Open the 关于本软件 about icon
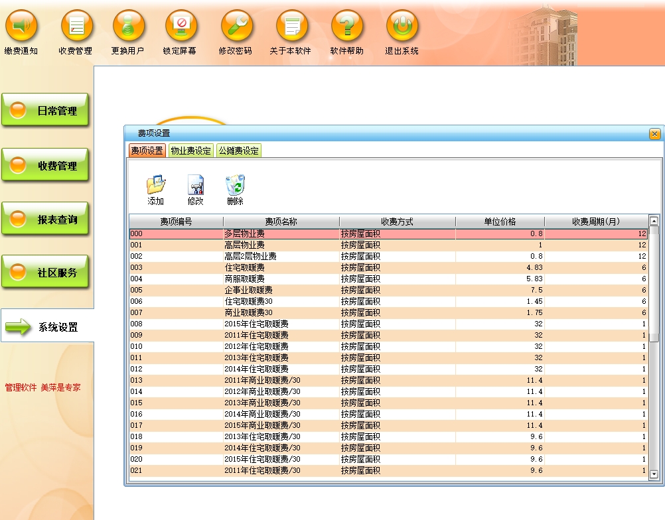This screenshot has height=520, width=665. (x=291, y=27)
